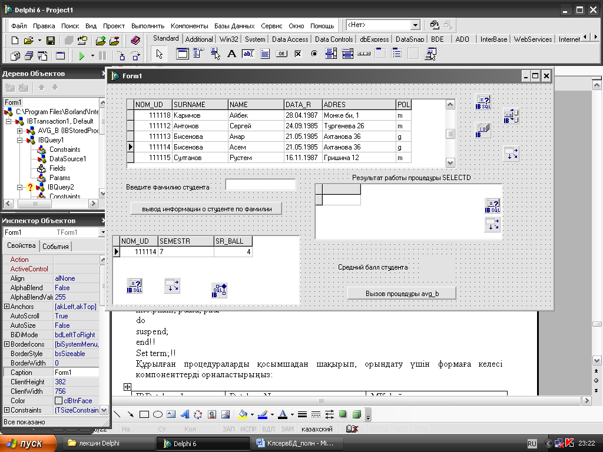Select the Memo component icon
Image resolution: width=603 pixels, height=452 pixels.
[265, 54]
